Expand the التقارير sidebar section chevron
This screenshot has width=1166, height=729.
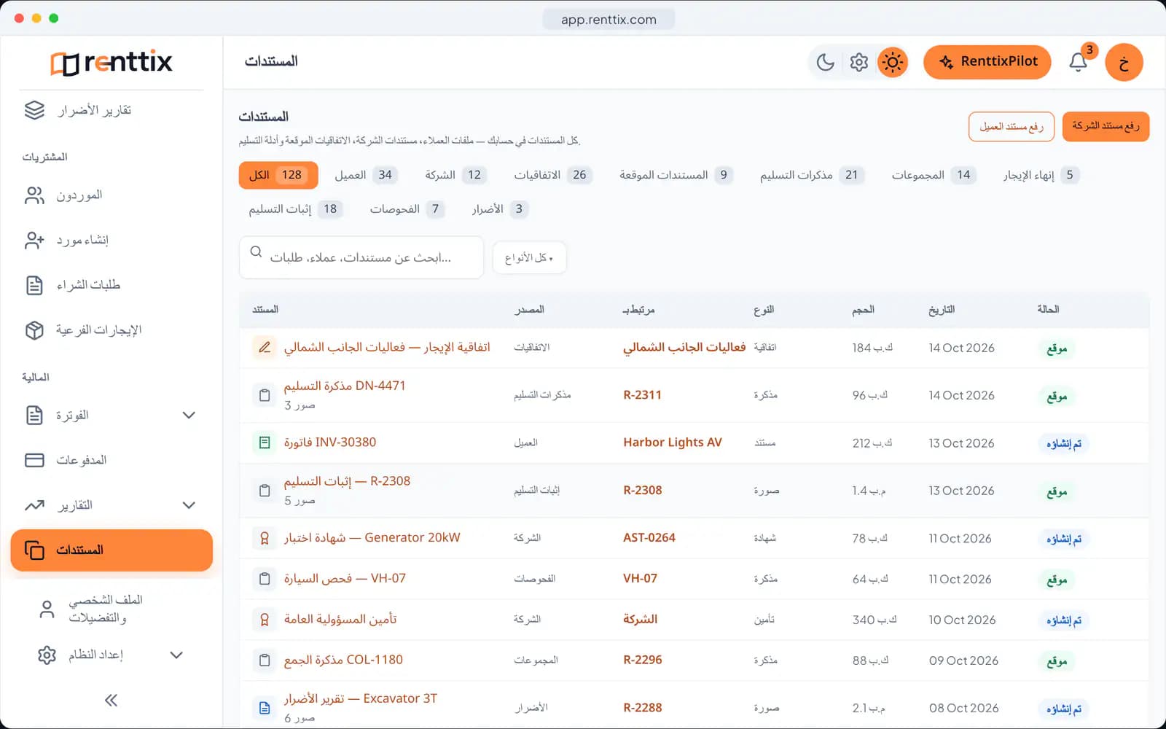click(189, 505)
